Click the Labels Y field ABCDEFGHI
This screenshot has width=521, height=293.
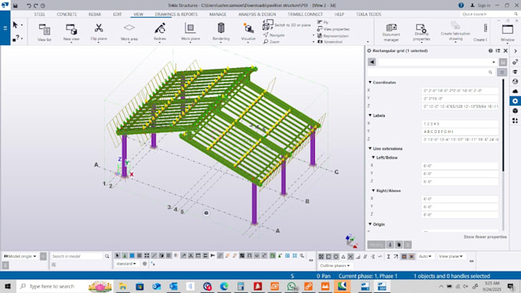coord(460,132)
